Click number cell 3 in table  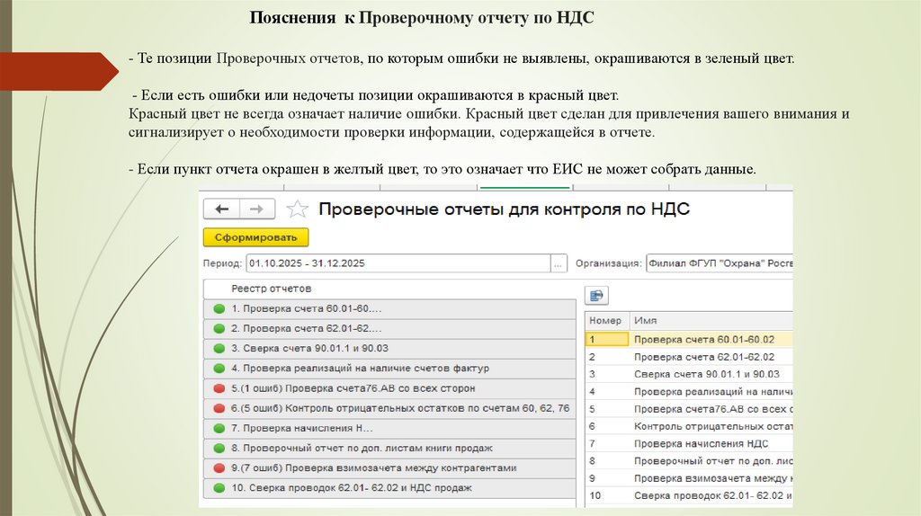click(x=607, y=374)
